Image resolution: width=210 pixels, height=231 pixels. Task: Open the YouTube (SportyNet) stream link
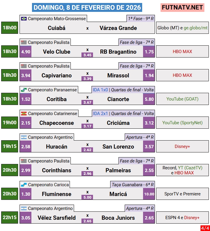[x=182, y=123]
